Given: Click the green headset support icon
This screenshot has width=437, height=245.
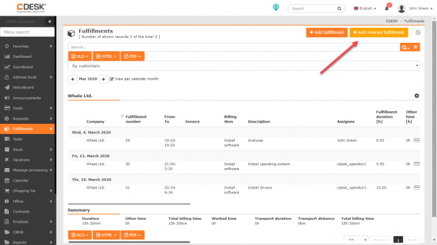Looking at the screenshot, I should pyautogui.click(x=276, y=7).
